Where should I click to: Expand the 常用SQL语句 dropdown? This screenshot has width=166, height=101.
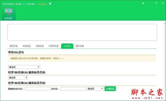click(24, 67)
